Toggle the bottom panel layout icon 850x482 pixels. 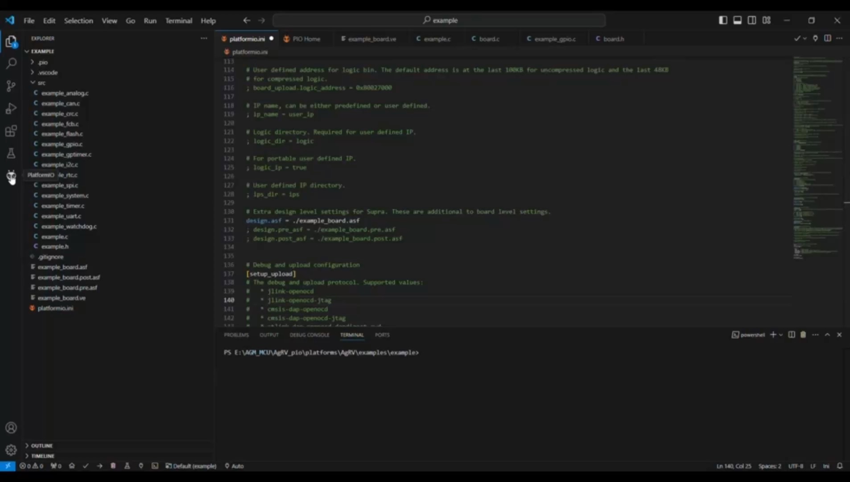(x=738, y=20)
